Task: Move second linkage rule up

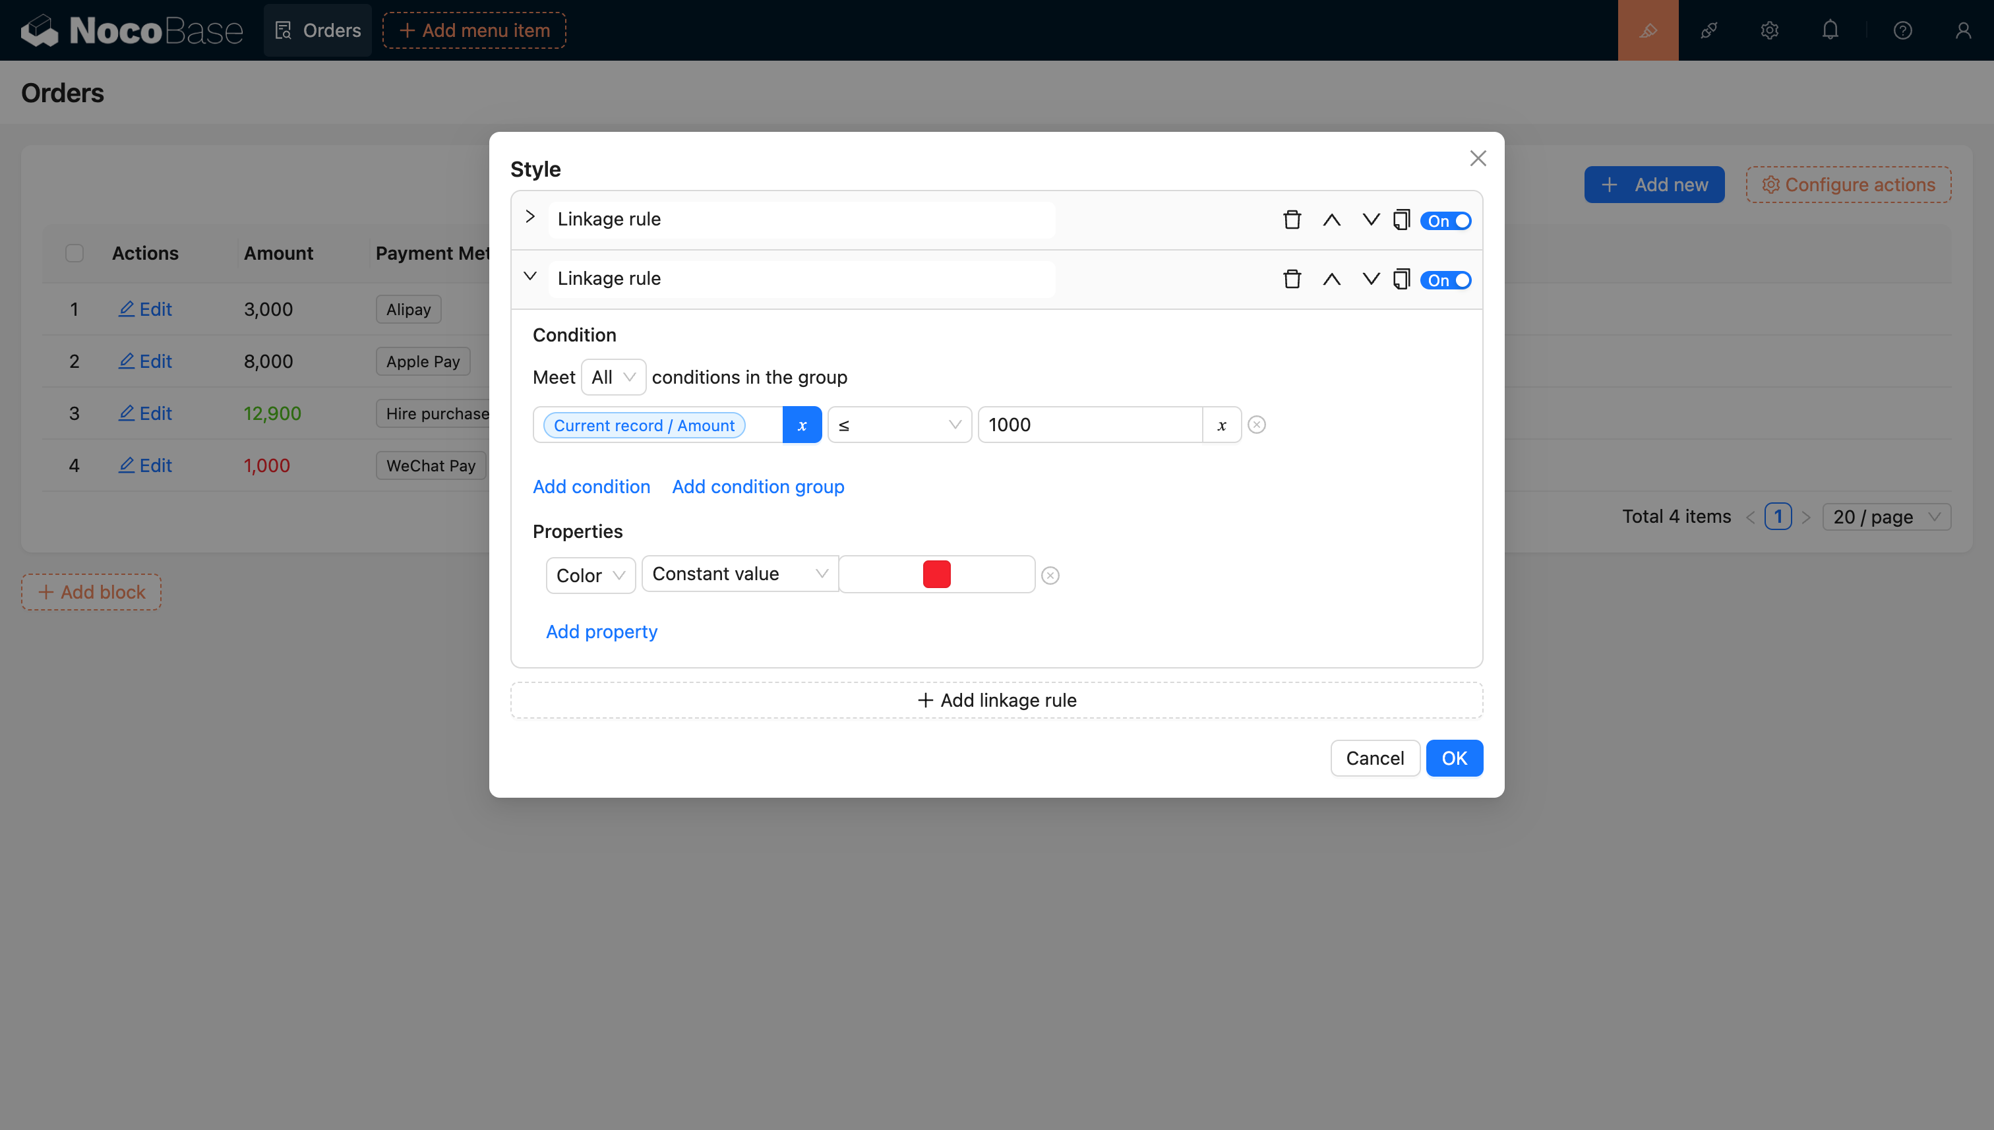Action: pyautogui.click(x=1331, y=280)
